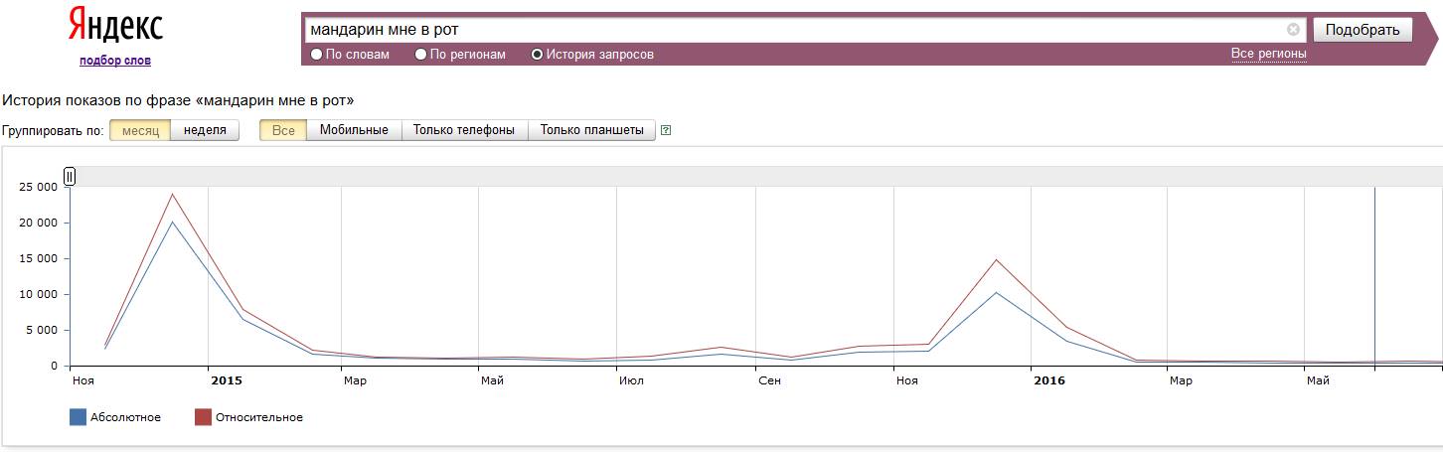Group the chart by неделя
This screenshot has height=452, width=1443.
[205, 130]
